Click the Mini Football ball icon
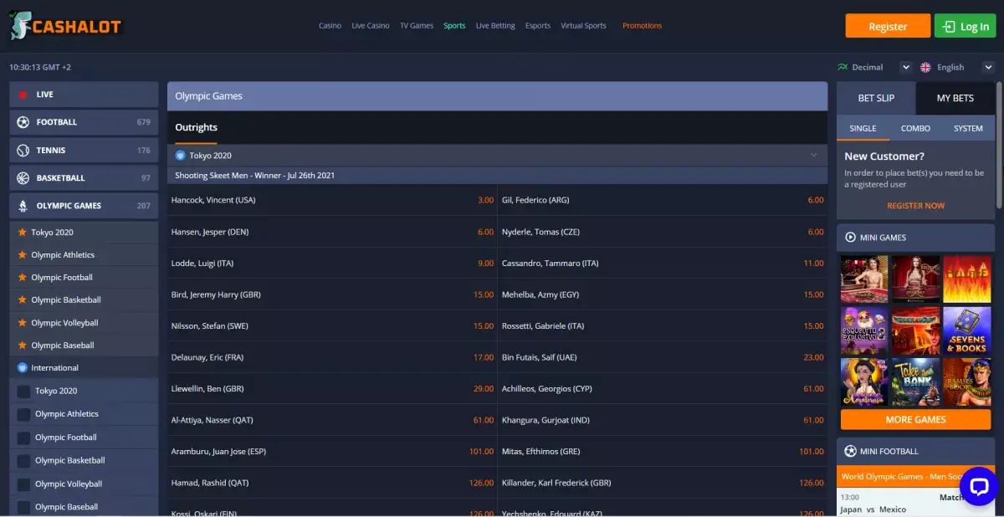This screenshot has width=1004, height=517. pos(850,452)
